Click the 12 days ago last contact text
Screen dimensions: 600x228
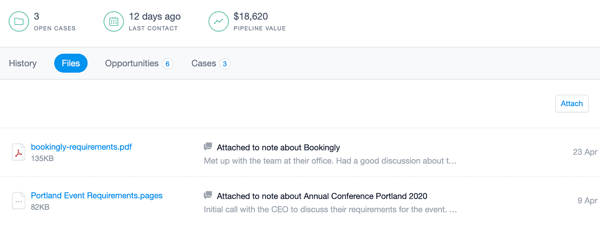(155, 17)
